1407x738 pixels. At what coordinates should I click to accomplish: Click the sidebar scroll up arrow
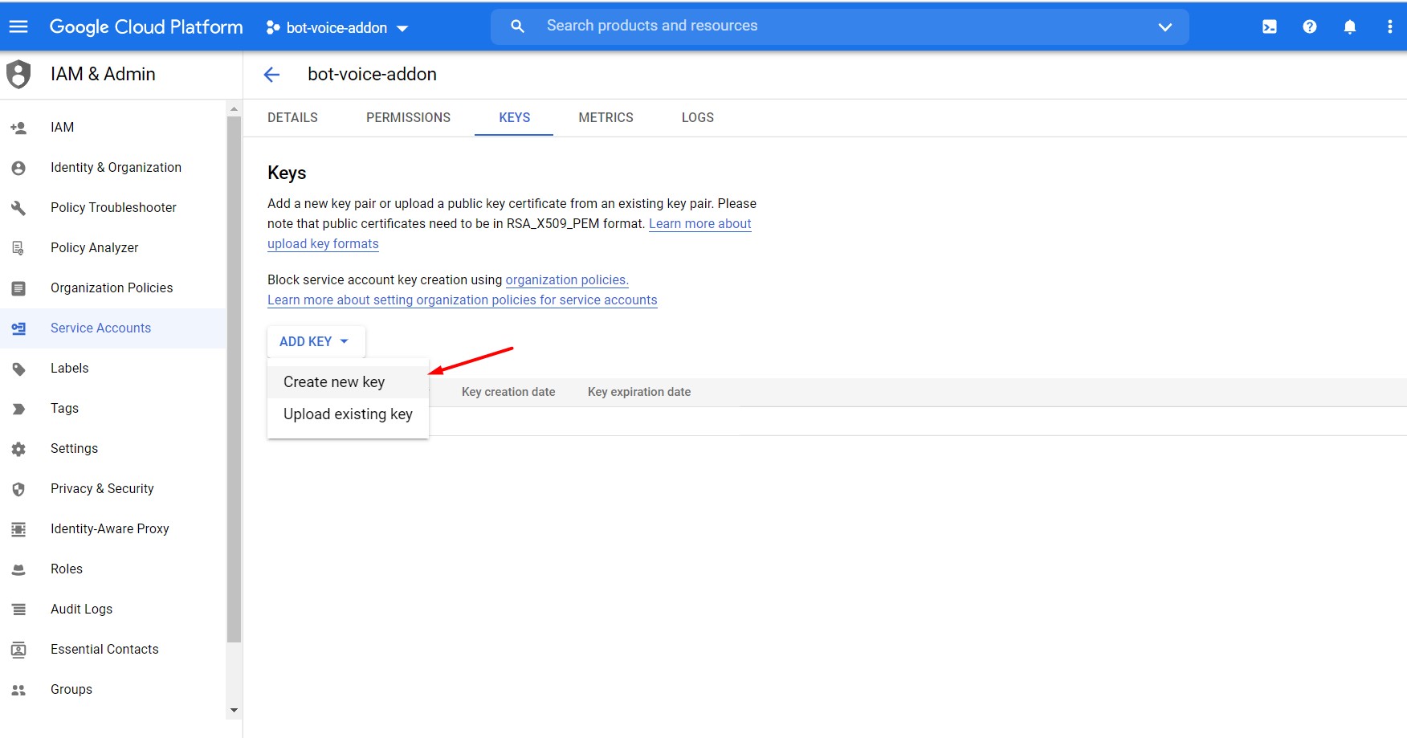tap(234, 108)
